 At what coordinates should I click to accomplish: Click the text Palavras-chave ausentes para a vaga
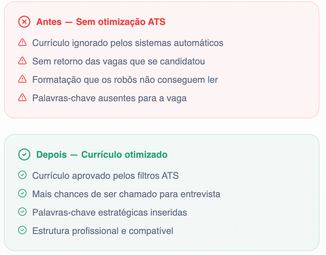coord(109,98)
